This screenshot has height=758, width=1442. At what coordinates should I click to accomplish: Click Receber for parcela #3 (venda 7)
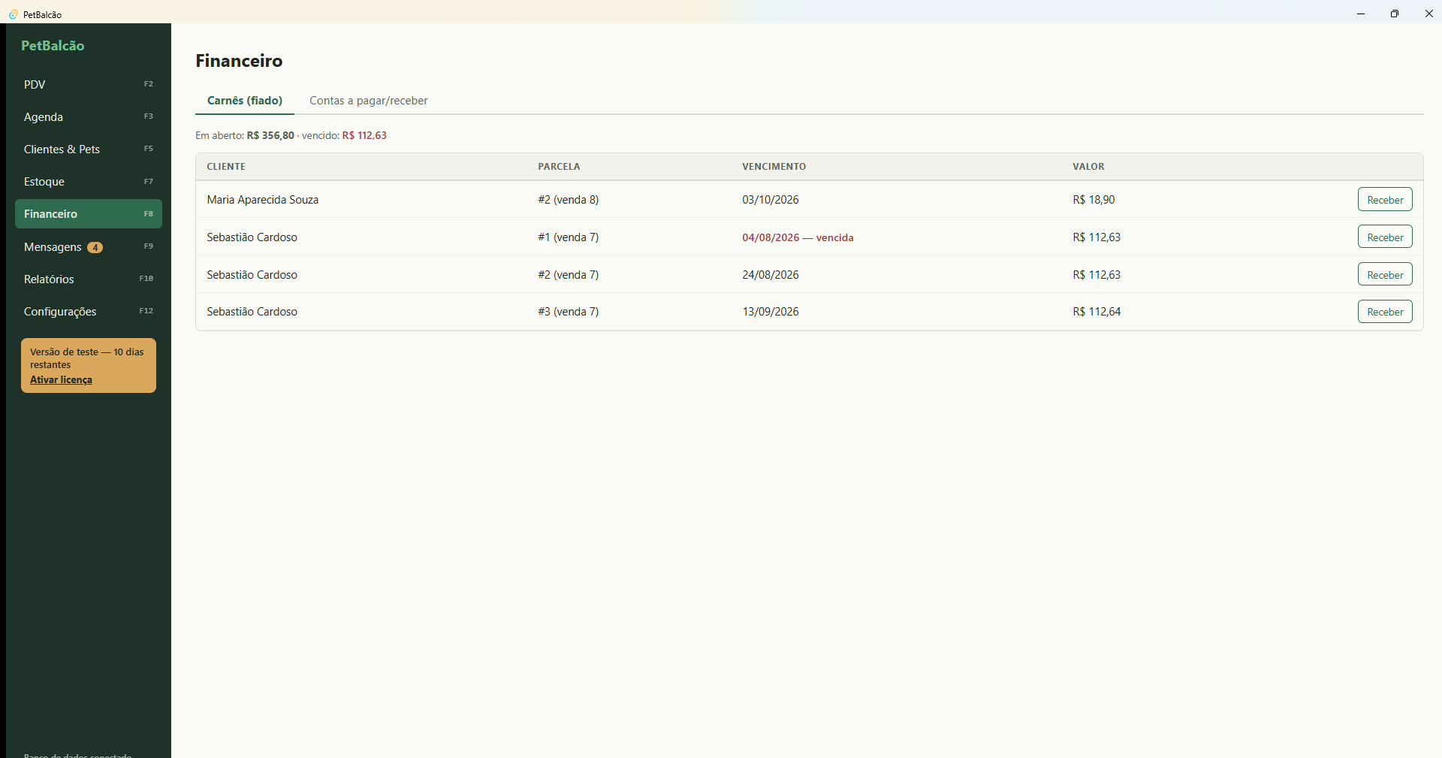(1385, 311)
